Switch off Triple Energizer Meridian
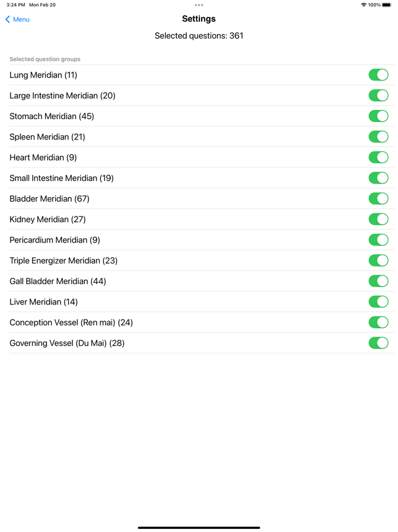 pyautogui.click(x=378, y=260)
